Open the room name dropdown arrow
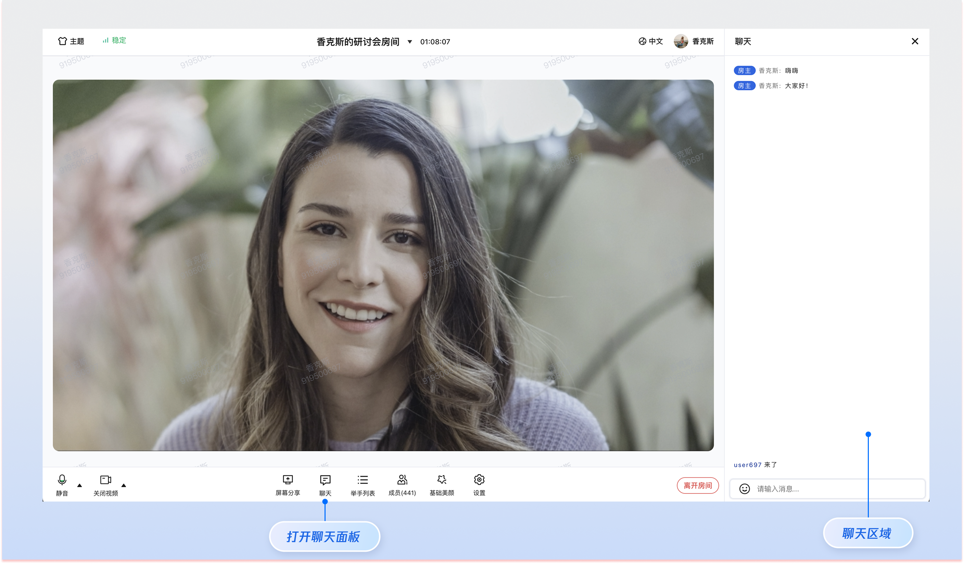This screenshot has height=564, width=964. [x=409, y=42]
